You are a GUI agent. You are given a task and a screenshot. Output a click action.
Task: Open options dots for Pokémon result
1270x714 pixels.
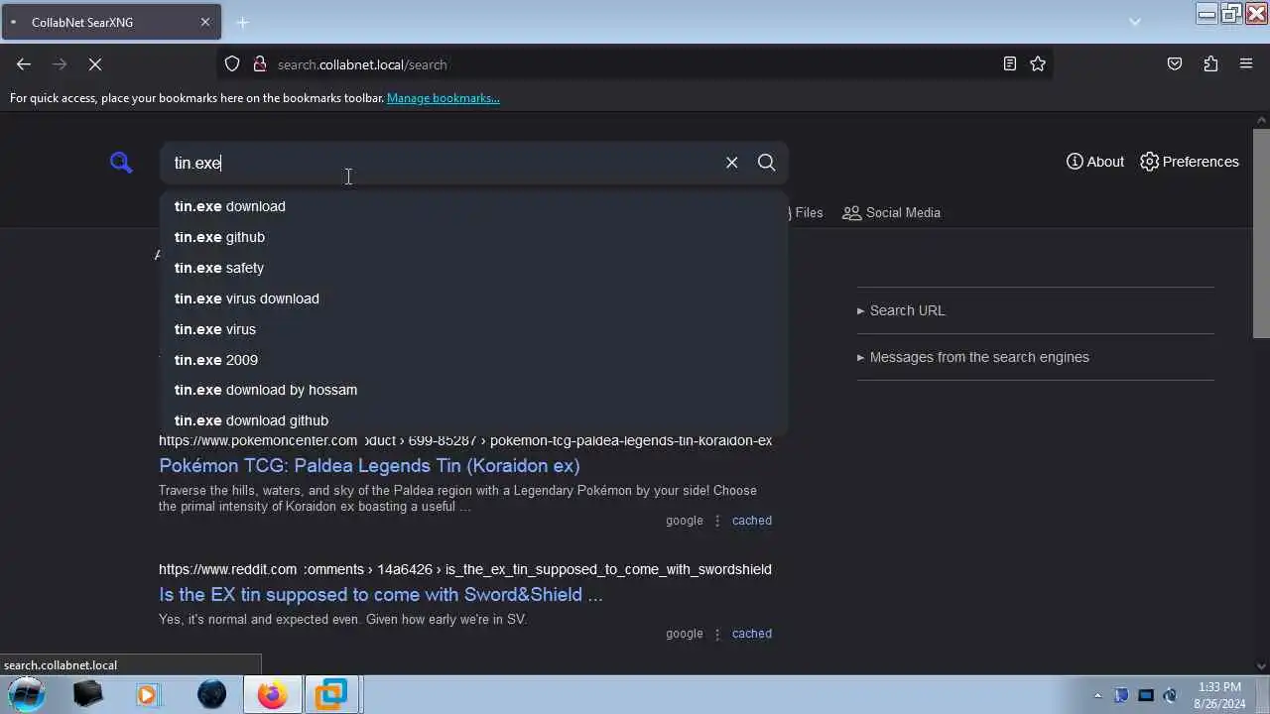(717, 520)
